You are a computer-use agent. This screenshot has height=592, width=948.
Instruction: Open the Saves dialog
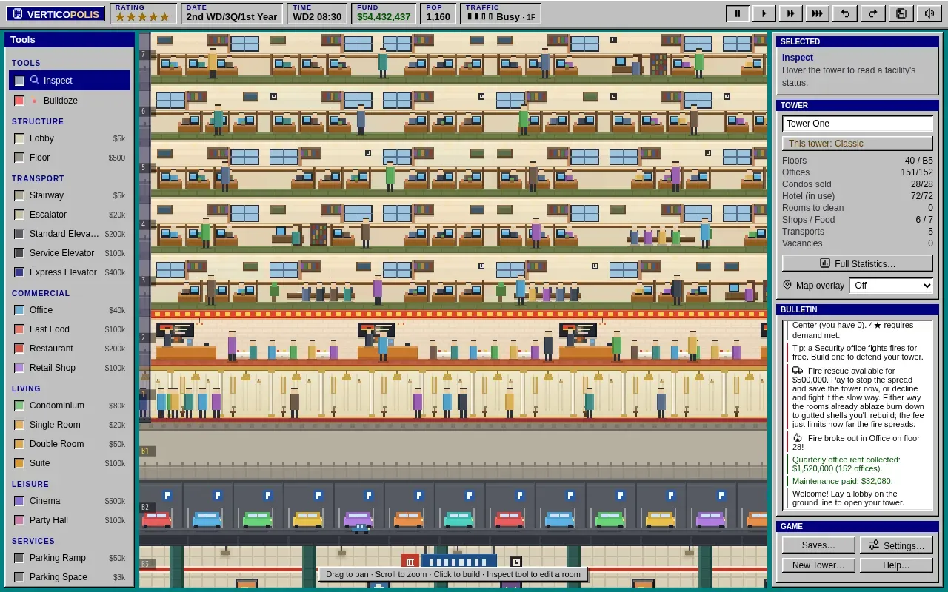click(x=818, y=545)
